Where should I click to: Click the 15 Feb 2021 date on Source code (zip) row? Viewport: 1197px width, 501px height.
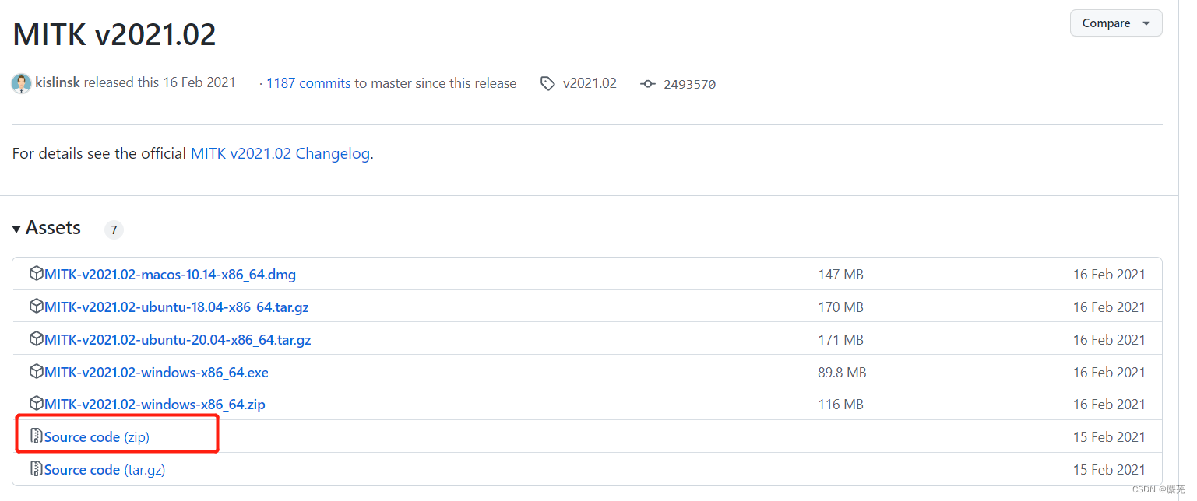tap(1109, 437)
